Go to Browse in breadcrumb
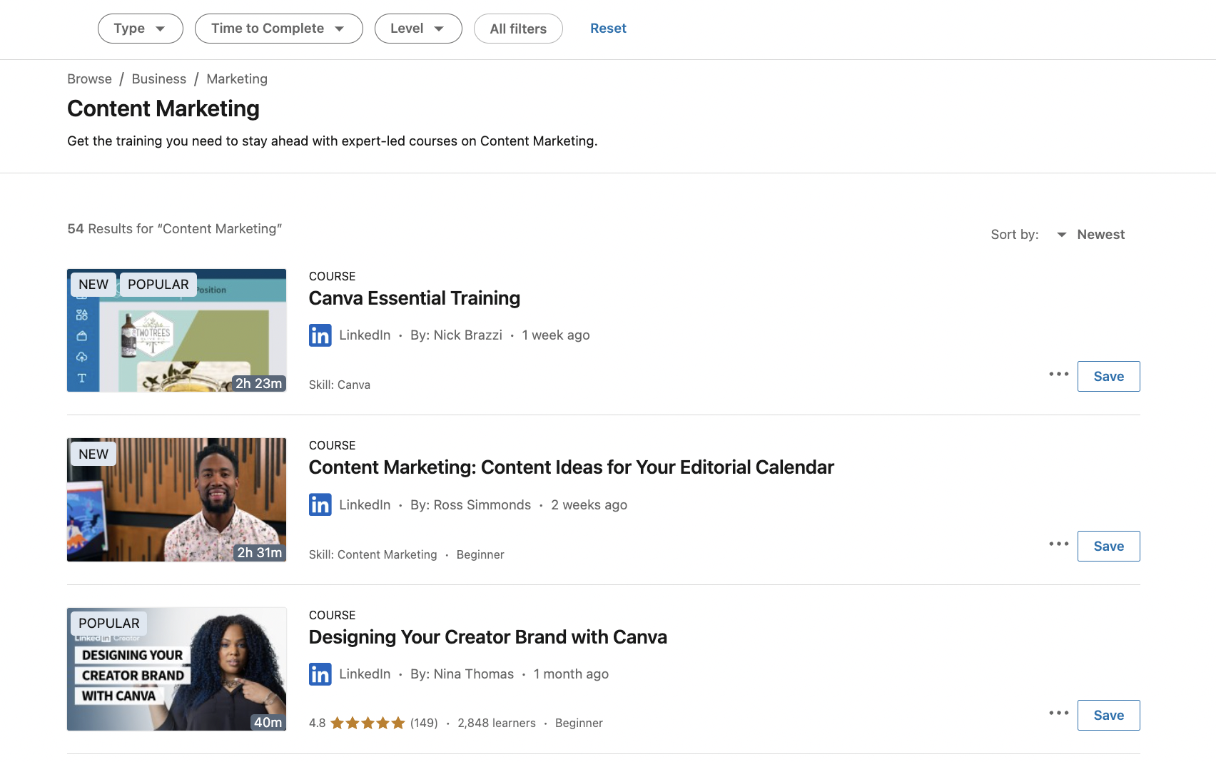 (89, 79)
